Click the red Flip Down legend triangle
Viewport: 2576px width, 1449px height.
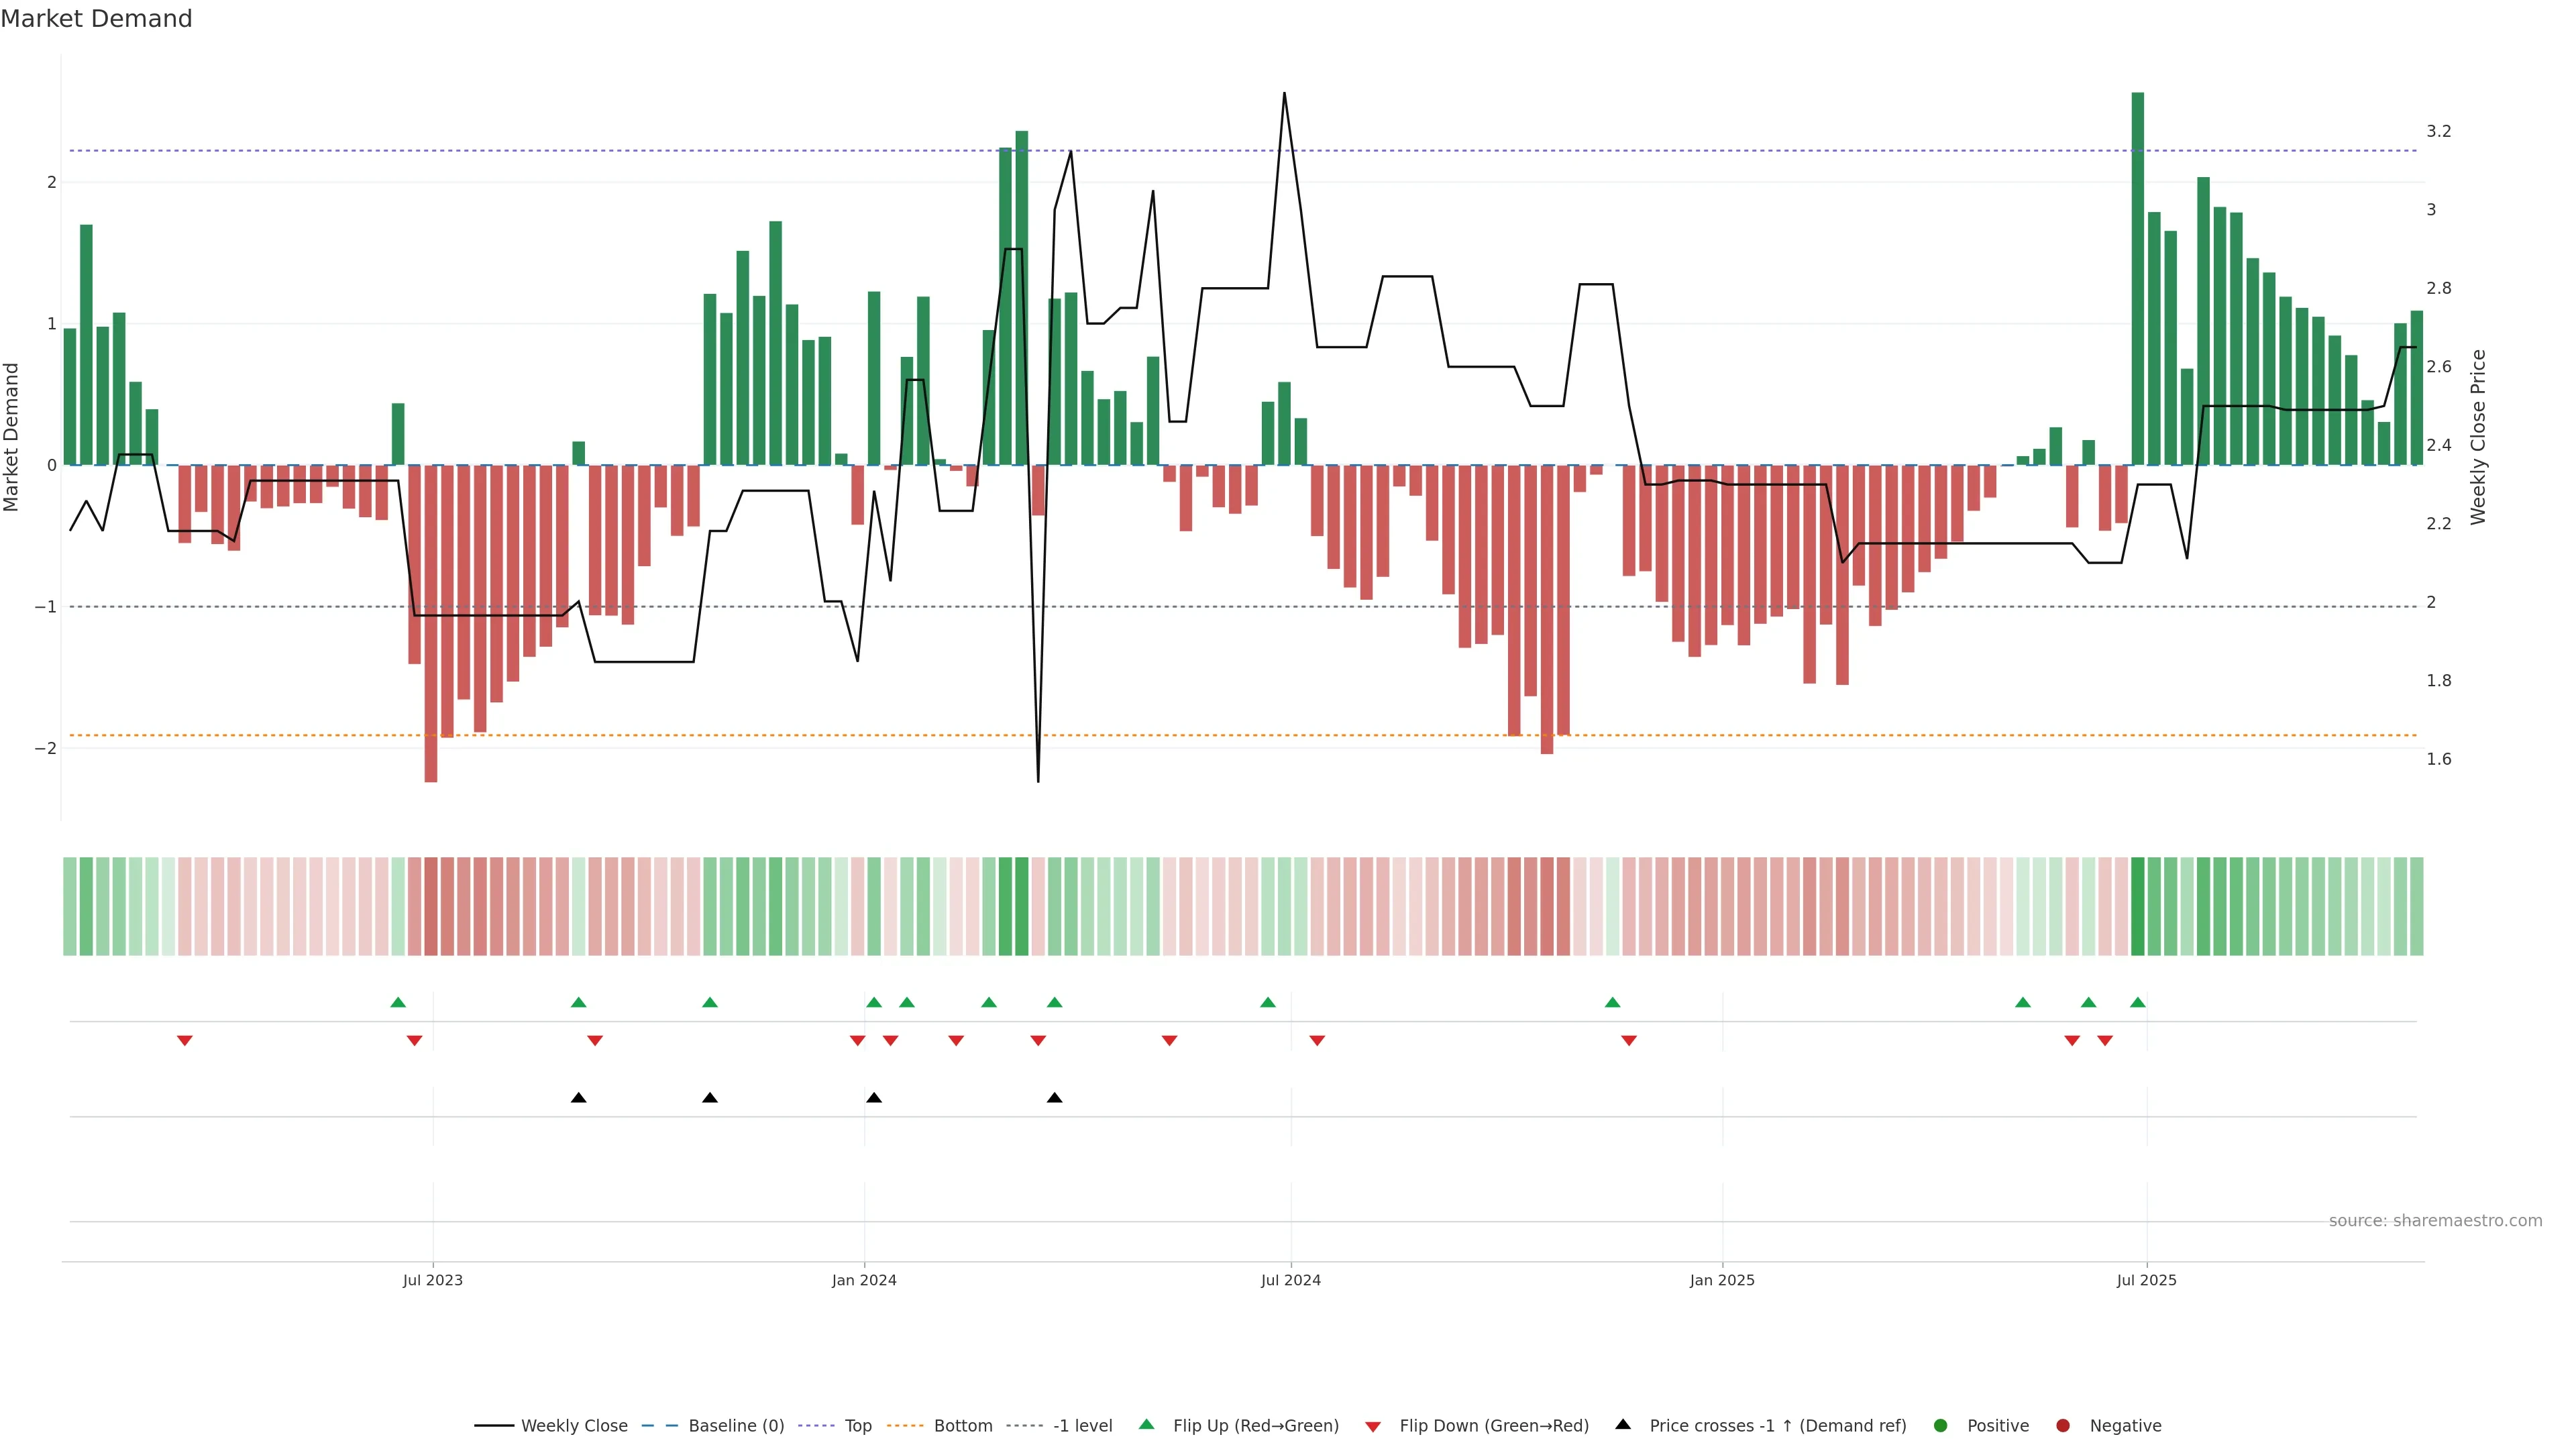point(1372,1426)
